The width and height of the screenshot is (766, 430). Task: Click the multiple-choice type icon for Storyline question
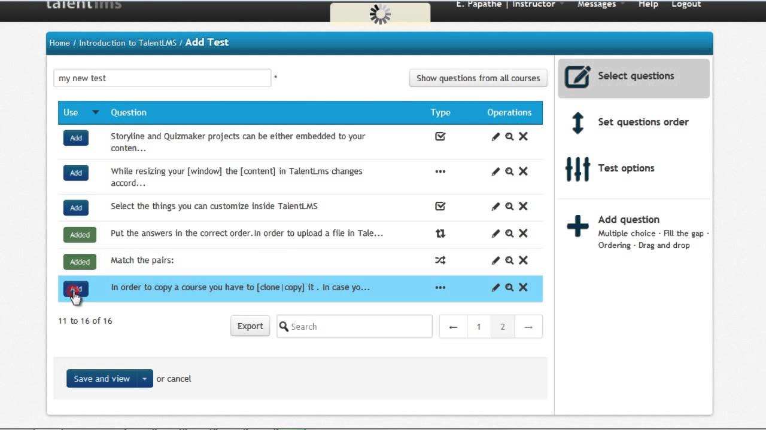[x=440, y=136]
